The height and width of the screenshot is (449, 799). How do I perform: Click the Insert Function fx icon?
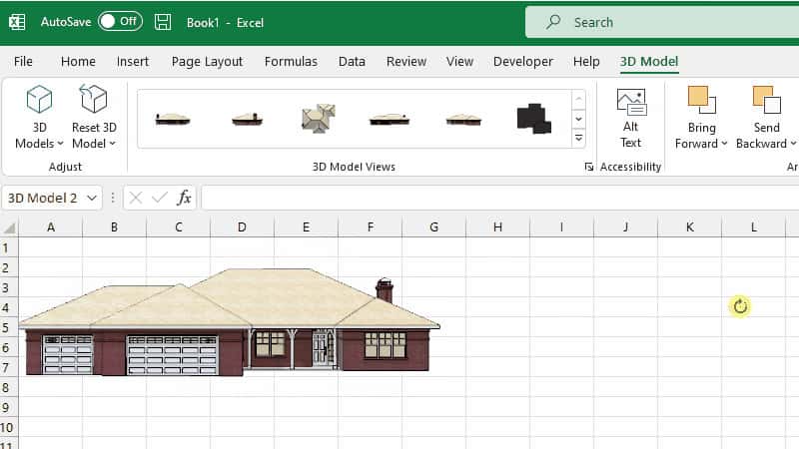pos(184,198)
